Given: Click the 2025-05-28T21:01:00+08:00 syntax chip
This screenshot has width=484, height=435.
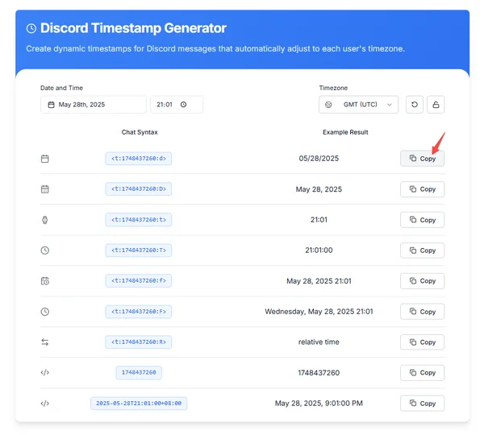Looking at the screenshot, I should coord(139,404).
